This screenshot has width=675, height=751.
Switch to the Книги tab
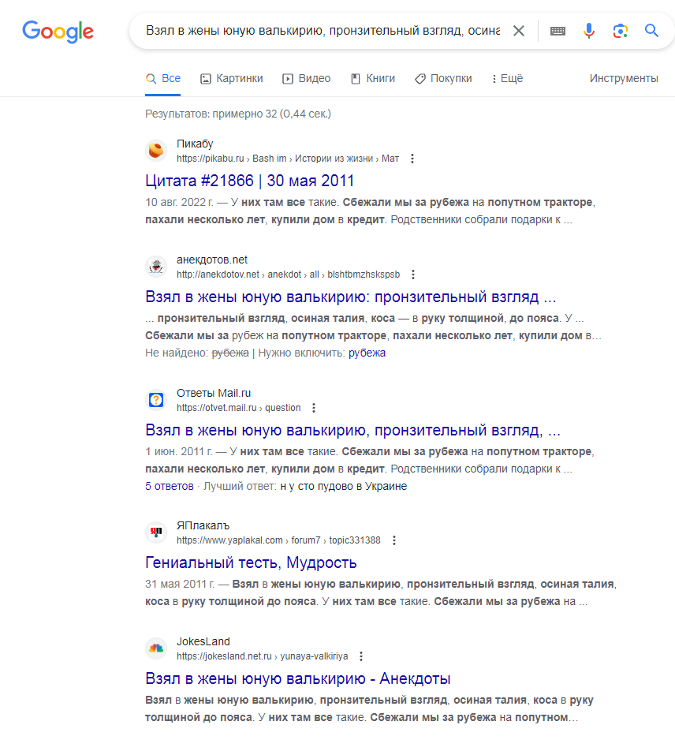(x=372, y=78)
